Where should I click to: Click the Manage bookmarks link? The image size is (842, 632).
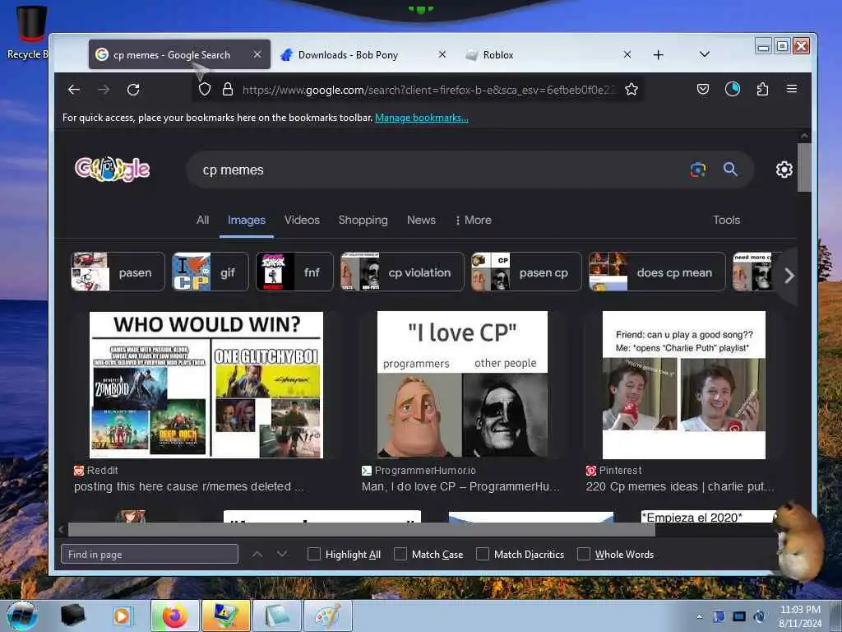click(x=422, y=118)
